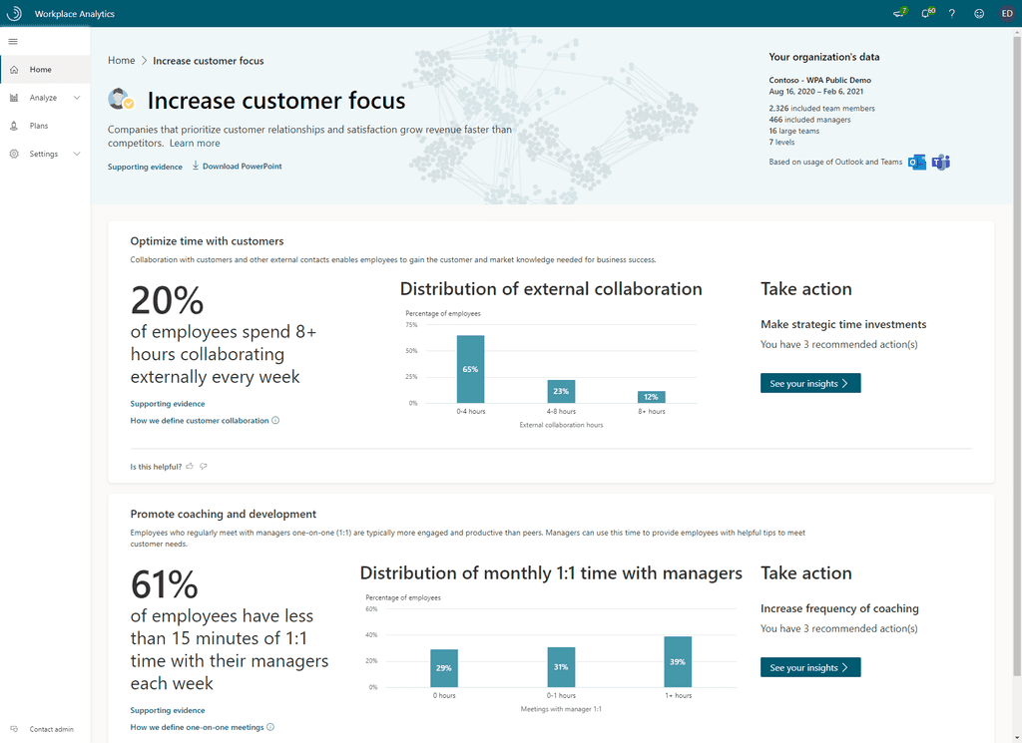The image size is (1022, 743).
Task: Open the notifications bell icon
Action: tap(926, 14)
